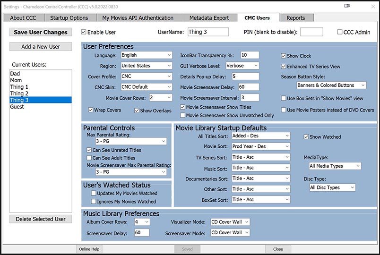Go to Metadata Export tab
Viewport: 380px width, 255px height.
[x=209, y=18]
